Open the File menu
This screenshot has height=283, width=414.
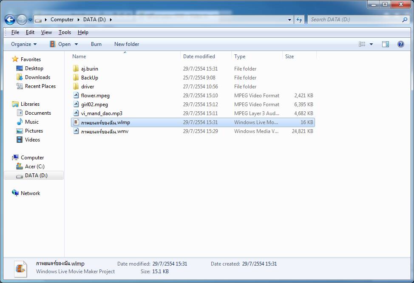click(x=15, y=32)
